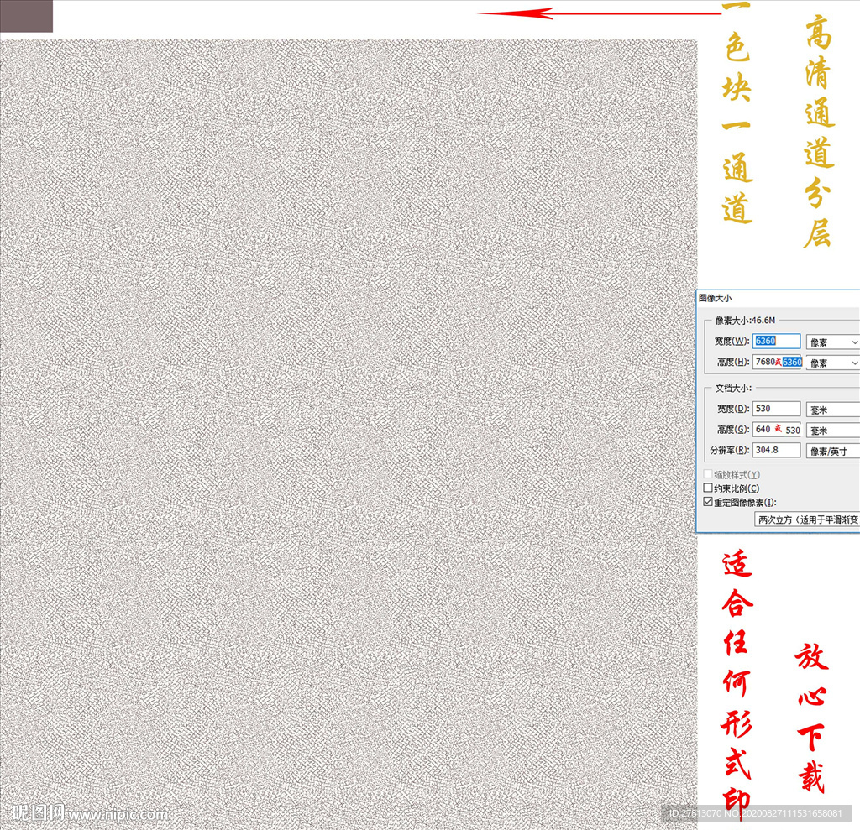The width and height of the screenshot is (860, 830).
Task: Click the 像素大小:46.6M label
Action: point(745,320)
